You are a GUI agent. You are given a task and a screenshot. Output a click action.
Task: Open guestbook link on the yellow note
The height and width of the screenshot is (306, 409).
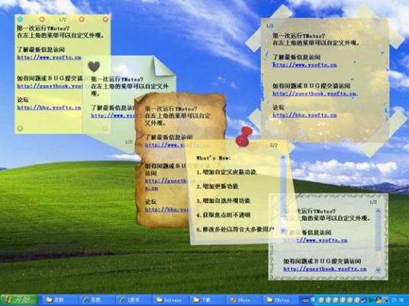pyautogui.click(x=50, y=86)
